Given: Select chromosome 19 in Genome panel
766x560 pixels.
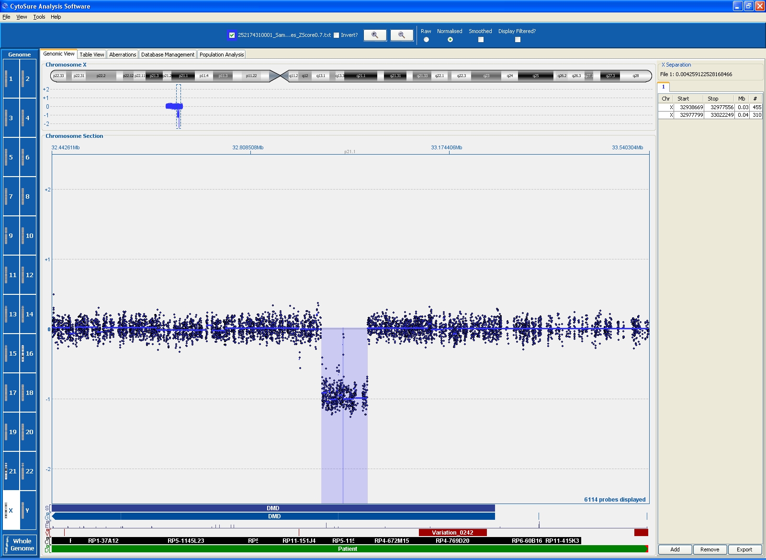Looking at the screenshot, I should (x=11, y=432).
